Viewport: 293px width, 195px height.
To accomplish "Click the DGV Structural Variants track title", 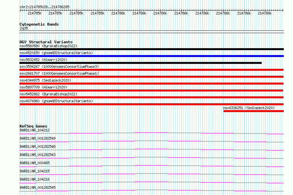I will tap(46, 42).
